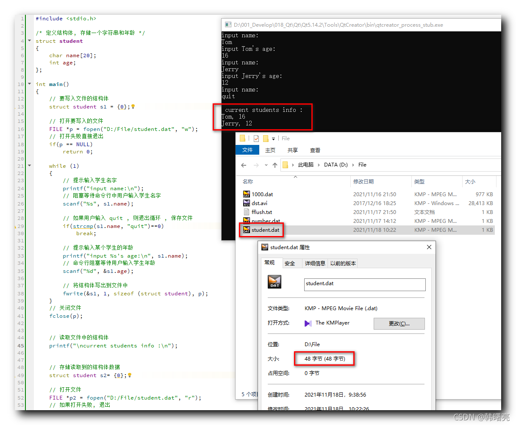
Task: Select DATA (D:) in the address breadcrumb
Action: tap(336, 165)
